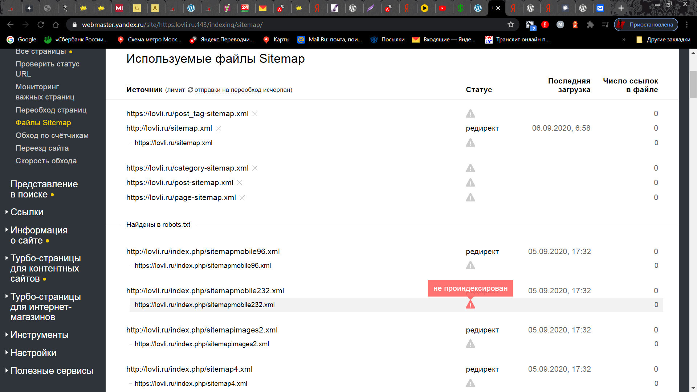Remove post_tag-sitemap.xml with its X icon
697x392 pixels.
click(x=255, y=114)
